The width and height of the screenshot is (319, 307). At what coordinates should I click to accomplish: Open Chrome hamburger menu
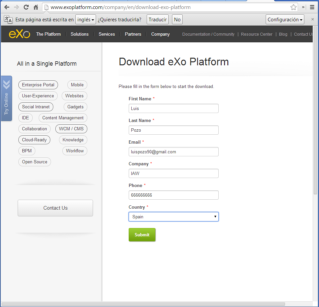[x=312, y=7]
